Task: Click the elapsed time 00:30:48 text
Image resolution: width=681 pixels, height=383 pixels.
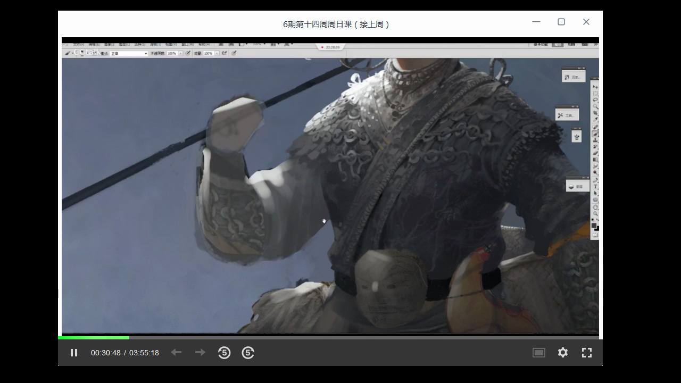Action: (106, 353)
